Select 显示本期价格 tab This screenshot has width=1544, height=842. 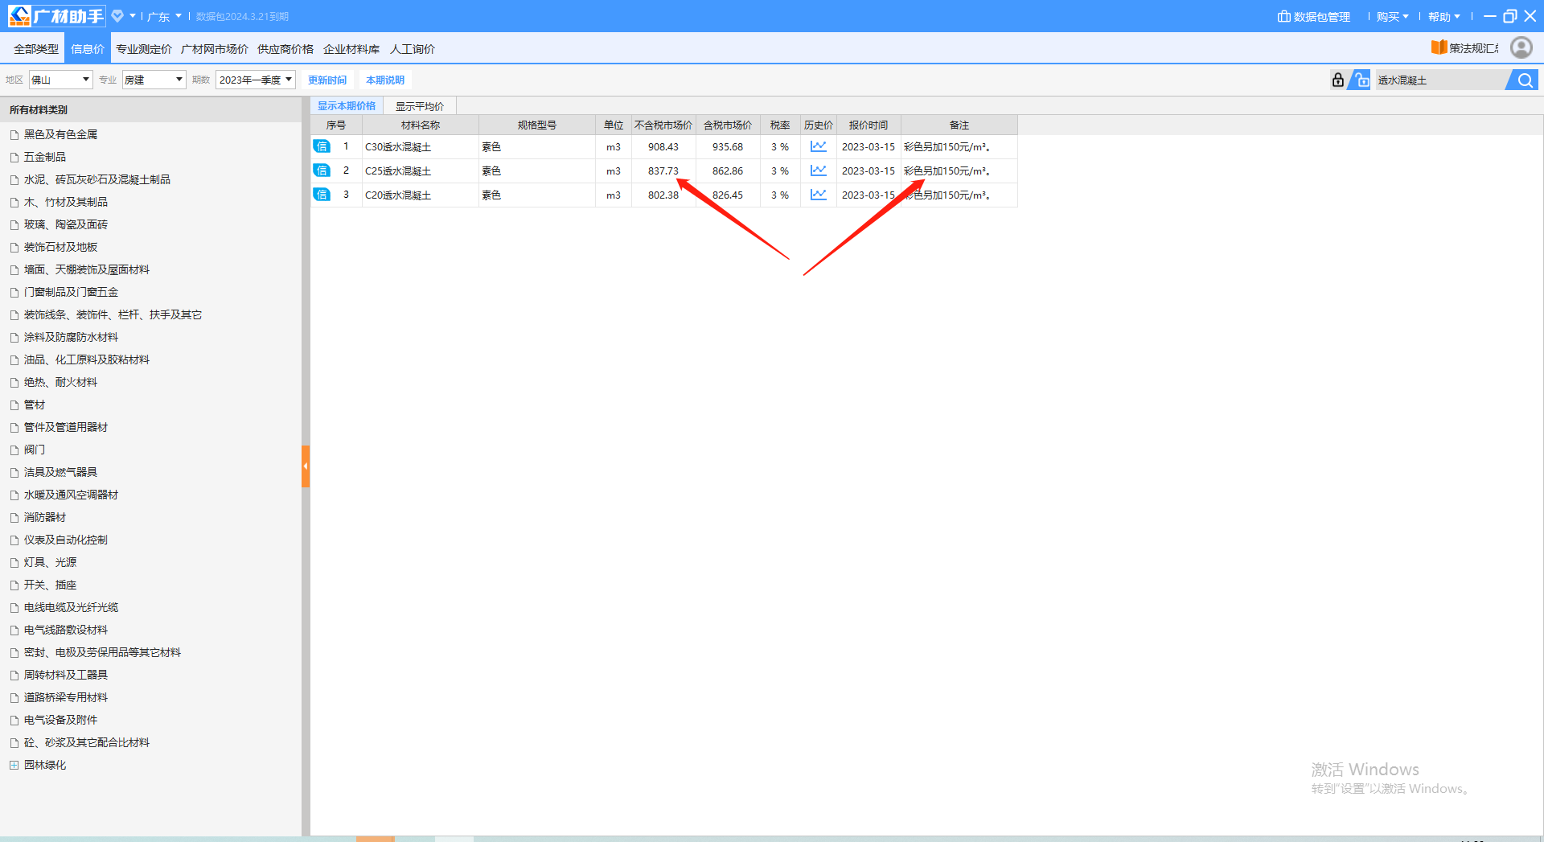tap(347, 106)
